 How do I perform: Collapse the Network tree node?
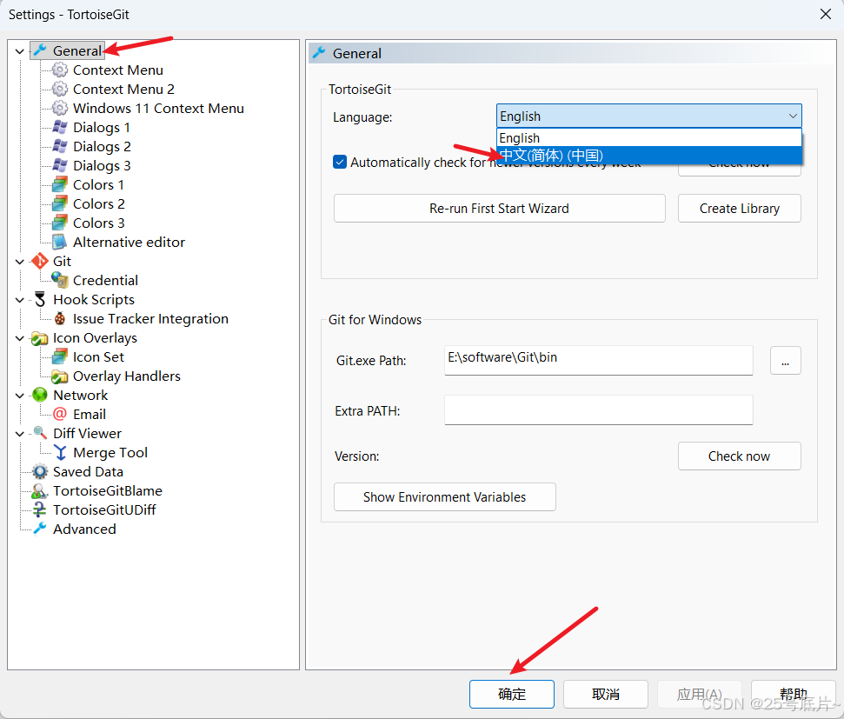pyautogui.click(x=20, y=396)
